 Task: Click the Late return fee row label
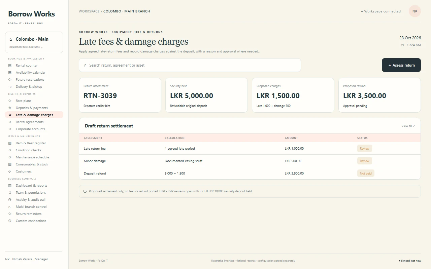click(x=95, y=149)
